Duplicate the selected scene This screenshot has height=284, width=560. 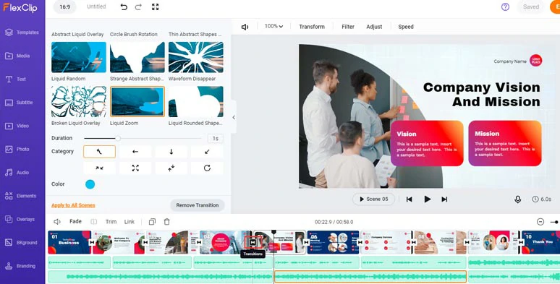152,222
